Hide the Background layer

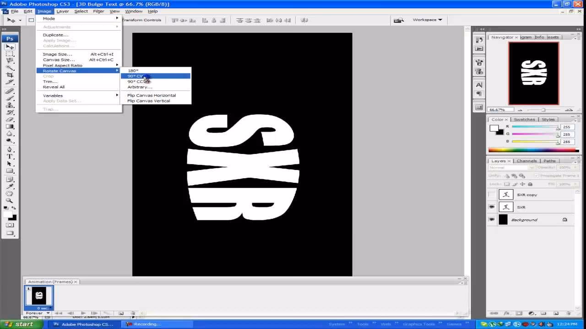click(x=492, y=220)
